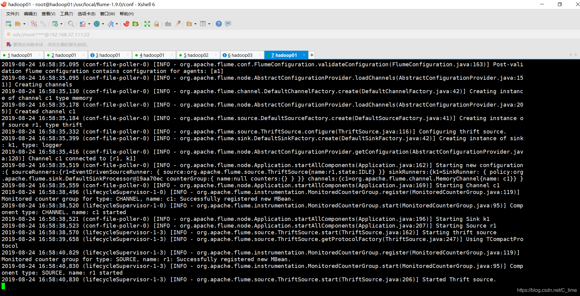The width and height of the screenshot is (580, 296).
Task: Expand the layout dropdown arrow
Action: (x=209, y=24)
